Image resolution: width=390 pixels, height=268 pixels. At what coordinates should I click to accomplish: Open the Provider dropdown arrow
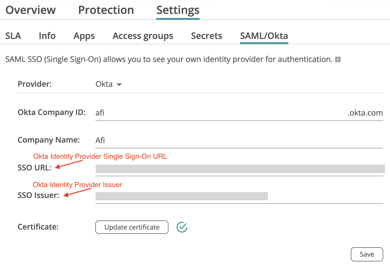119,84
